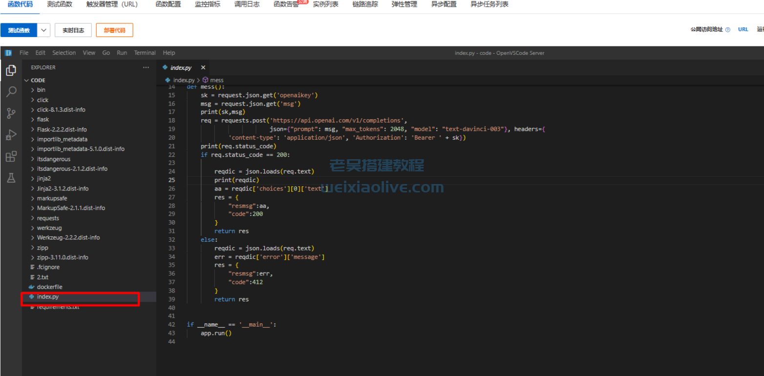
Task: Click the Explorer more actions ellipsis
Action: point(146,67)
